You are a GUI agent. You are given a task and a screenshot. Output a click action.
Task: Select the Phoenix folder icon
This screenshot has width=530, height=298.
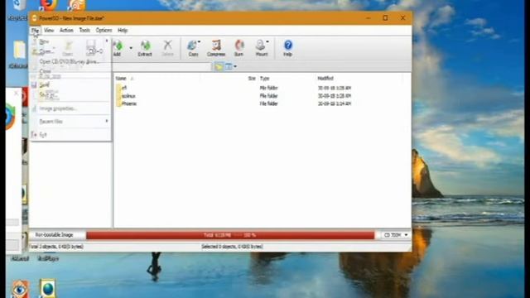(x=118, y=103)
